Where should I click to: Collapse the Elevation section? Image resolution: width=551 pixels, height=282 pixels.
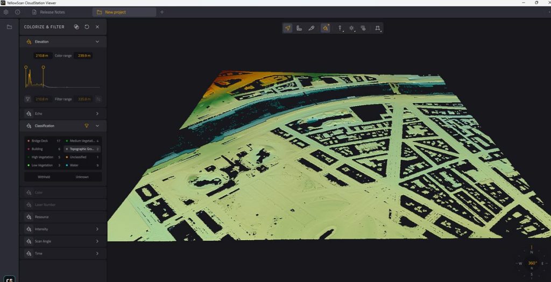[97, 41]
